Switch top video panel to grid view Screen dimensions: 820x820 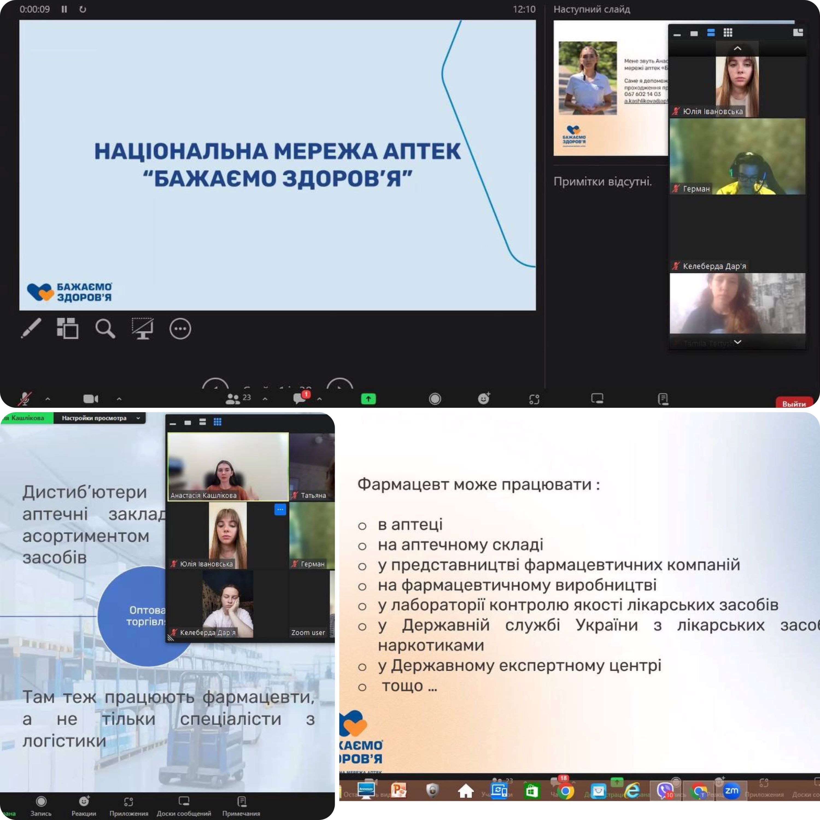coord(728,33)
